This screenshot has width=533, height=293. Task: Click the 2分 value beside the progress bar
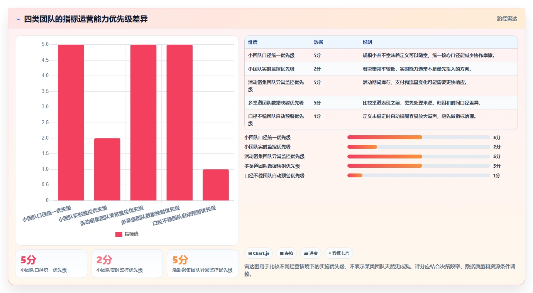[497, 147]
